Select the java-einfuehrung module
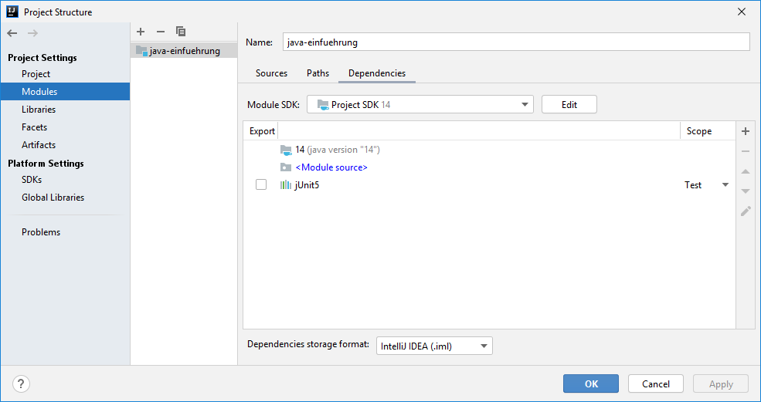 click(184, 51)
